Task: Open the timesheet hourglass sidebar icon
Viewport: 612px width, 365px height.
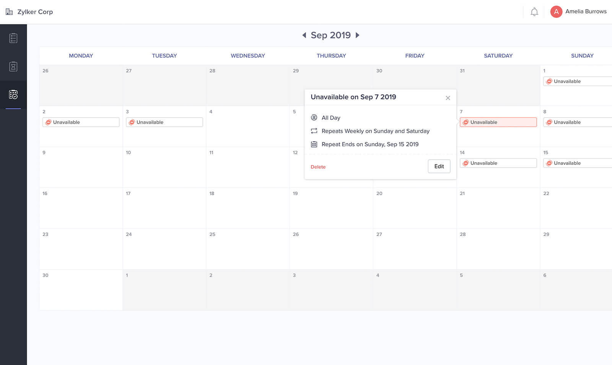Action: coord(13,66)
